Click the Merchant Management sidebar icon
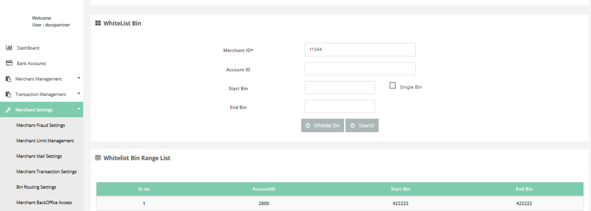Viewport: 591px width, 211px height. pyautogui.click(x=8, y=79)
